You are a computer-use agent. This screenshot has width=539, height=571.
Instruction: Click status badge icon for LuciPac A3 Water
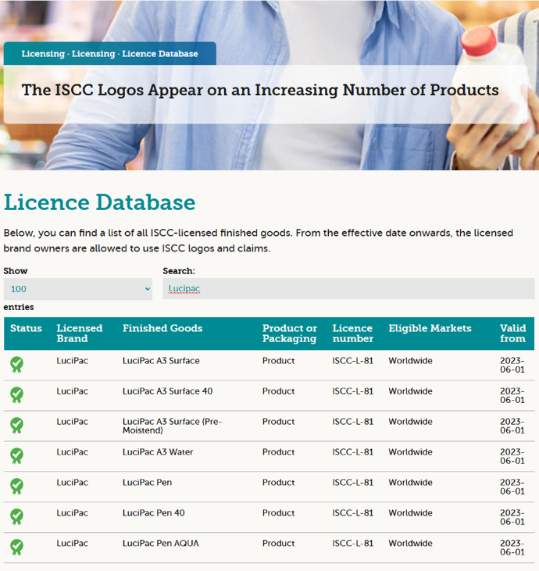pos(16,456)
